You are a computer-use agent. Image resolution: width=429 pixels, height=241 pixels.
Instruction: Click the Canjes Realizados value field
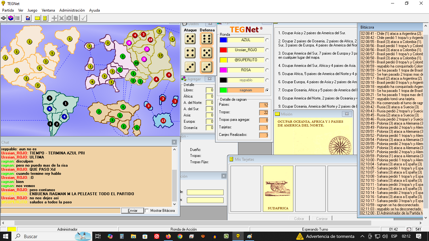tap(264, 135)
